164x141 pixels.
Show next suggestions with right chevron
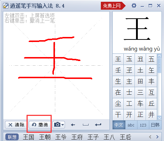(x=158, y=137)
